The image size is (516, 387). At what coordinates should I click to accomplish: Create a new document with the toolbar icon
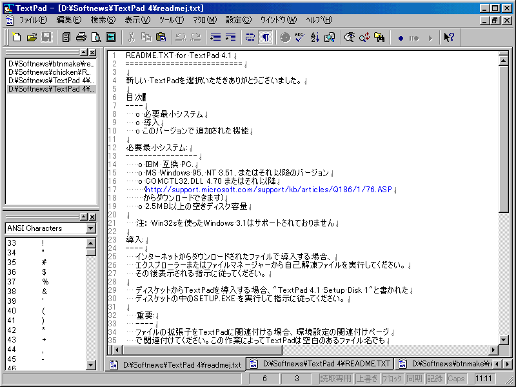coord(17,37)
